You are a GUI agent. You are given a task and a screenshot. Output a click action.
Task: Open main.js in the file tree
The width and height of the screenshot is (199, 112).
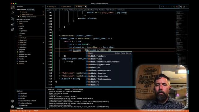tap(23, 38)
